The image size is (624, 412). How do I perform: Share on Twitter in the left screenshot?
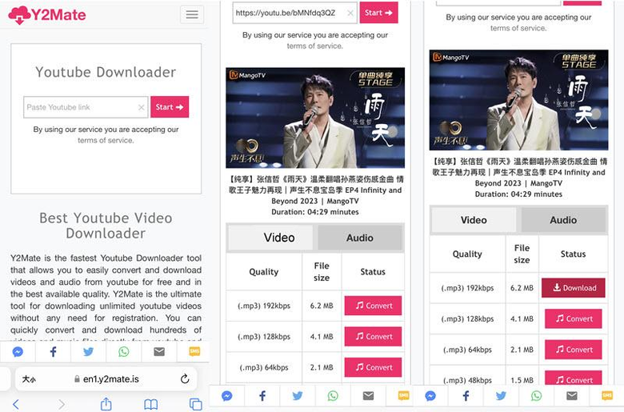coord(88,352)
